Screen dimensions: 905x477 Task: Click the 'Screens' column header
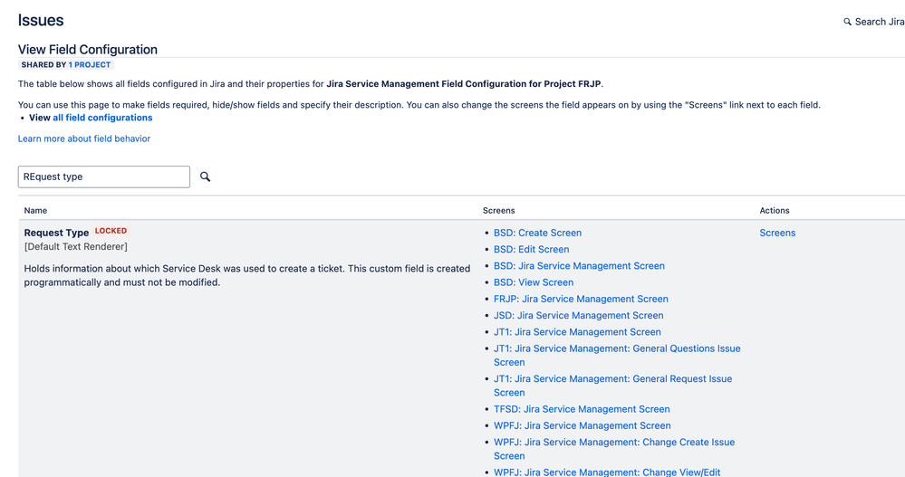point(498,211)
